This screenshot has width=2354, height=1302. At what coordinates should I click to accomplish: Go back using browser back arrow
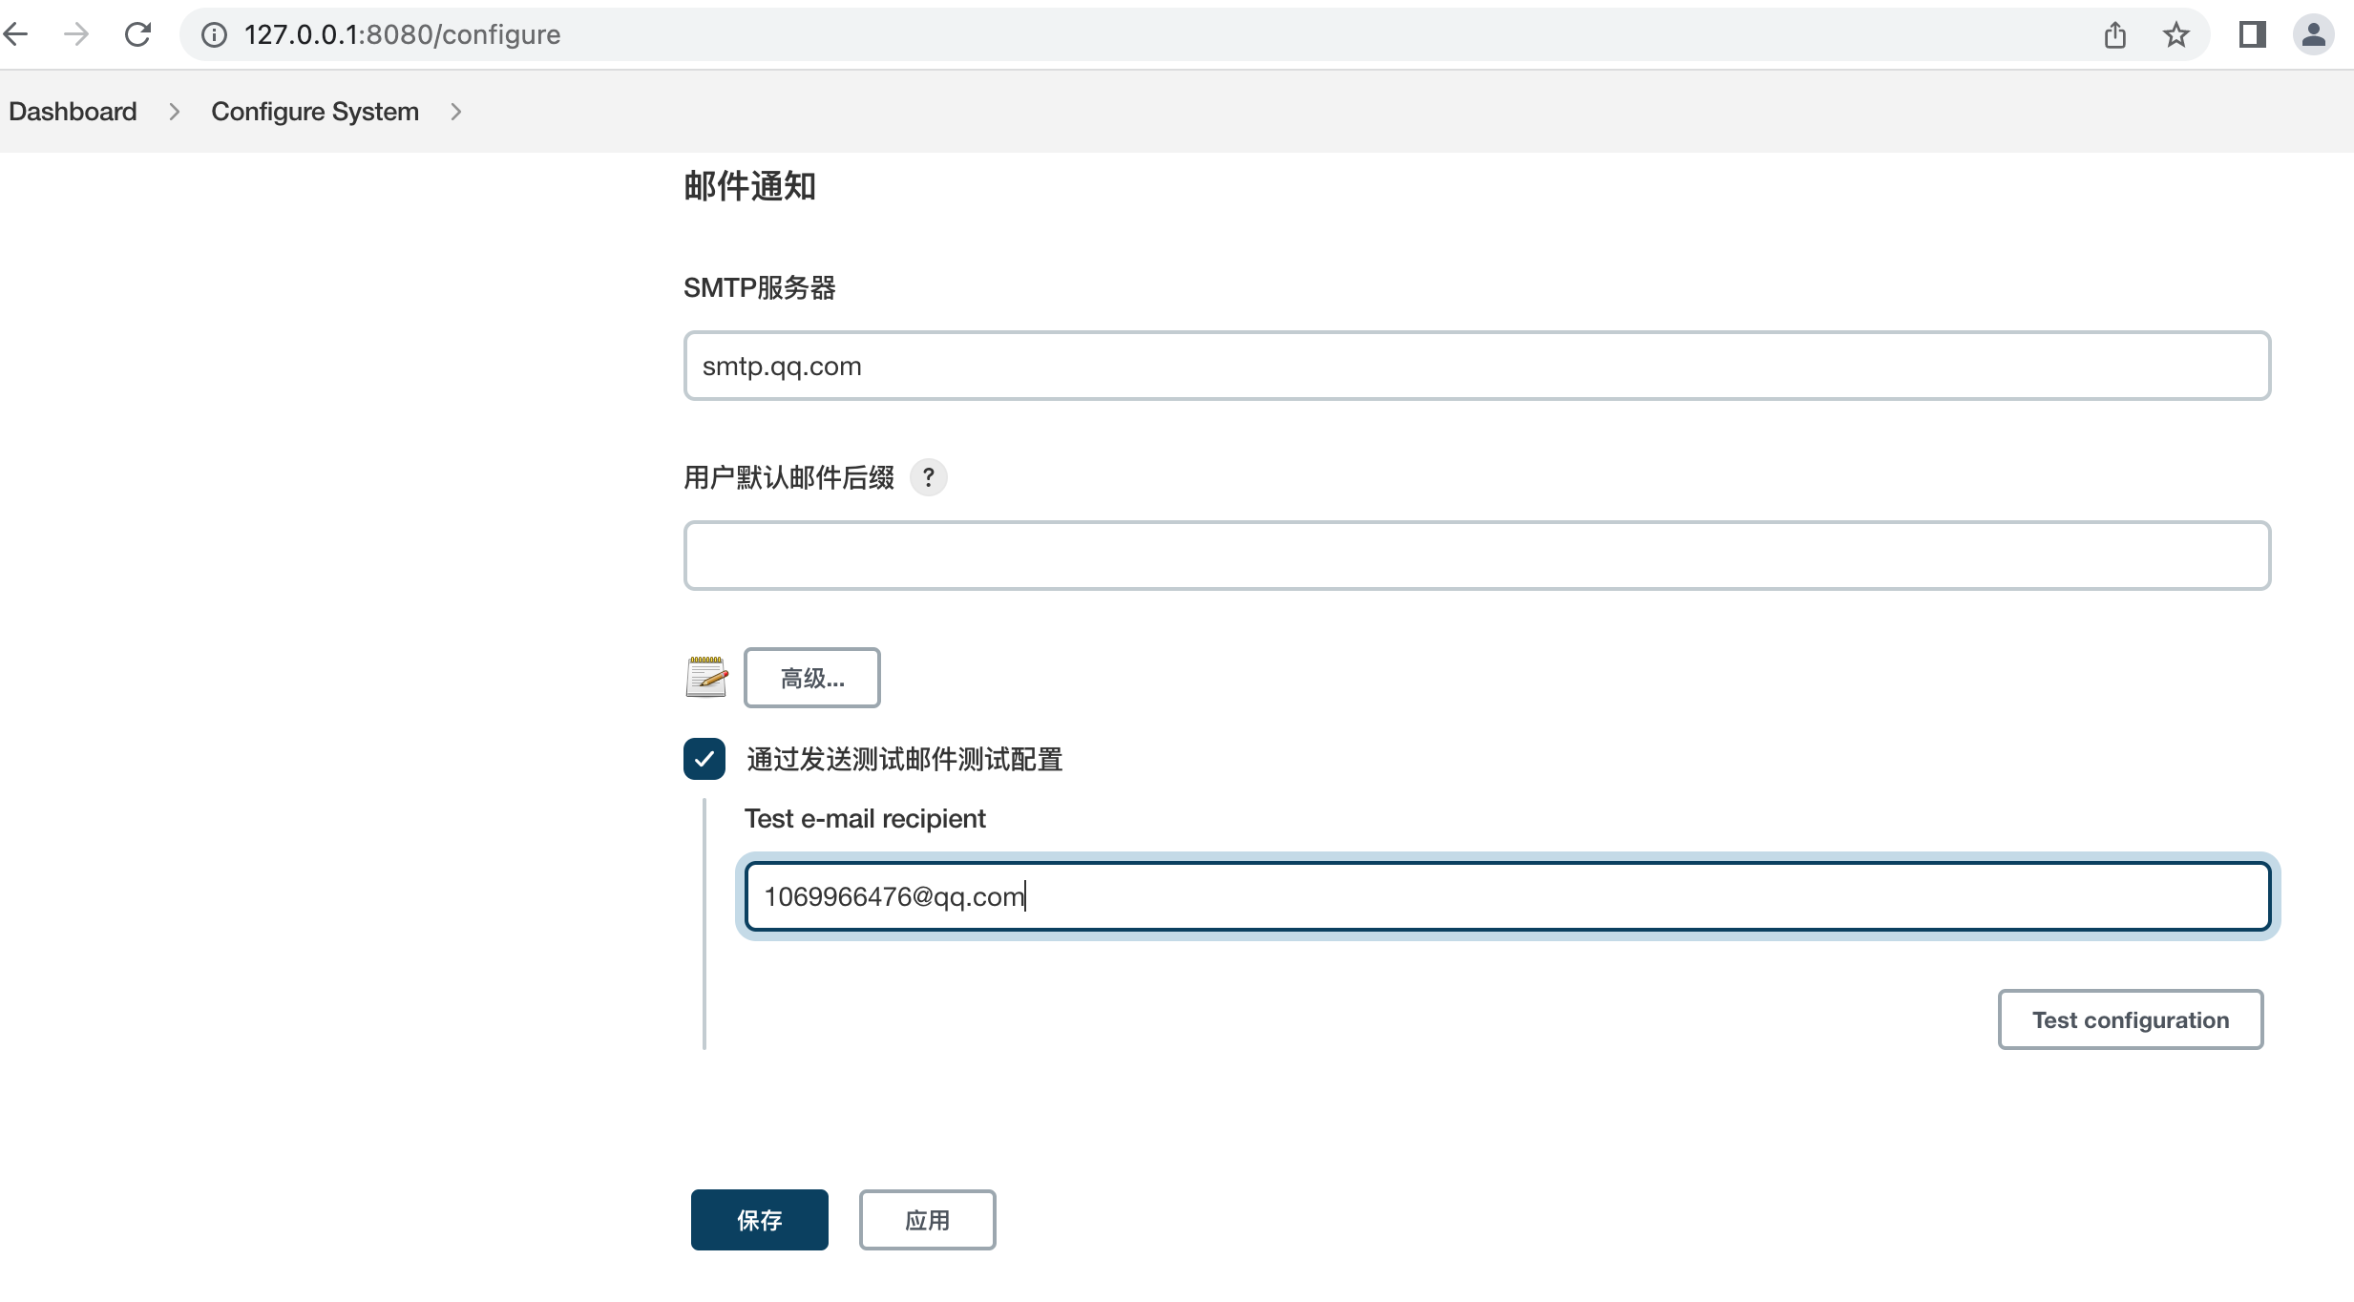point(16,34)
